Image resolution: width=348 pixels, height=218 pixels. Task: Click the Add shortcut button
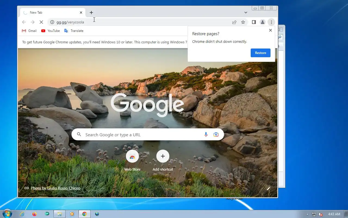(163, 161)
